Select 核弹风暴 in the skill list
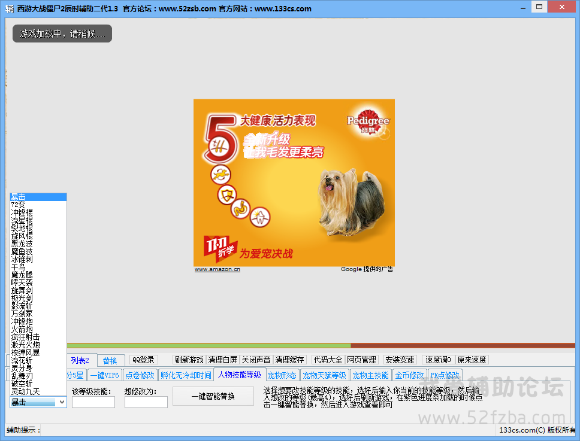This screenshot has width=580, height=441. [38, 352]
